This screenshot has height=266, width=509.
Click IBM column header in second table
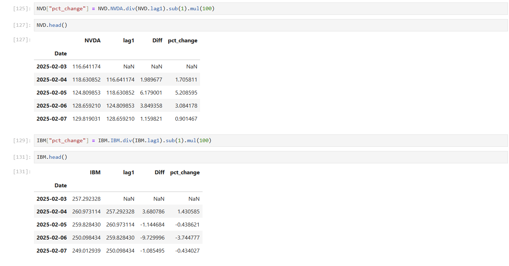(95, 173)
